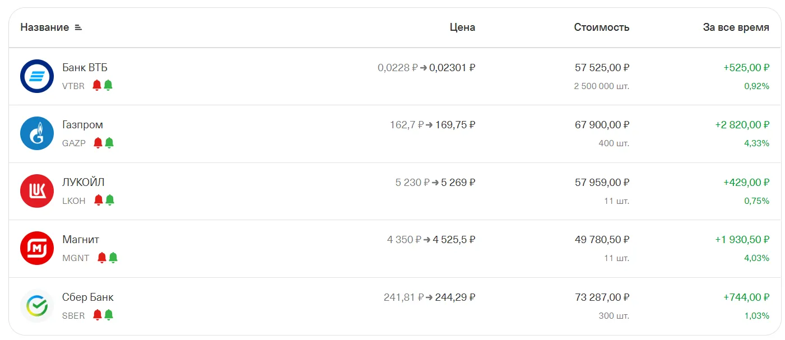The height and width of the screenshot is (340, 785).
Task: Open the Газпром stock name link
Action: (83, 125)
